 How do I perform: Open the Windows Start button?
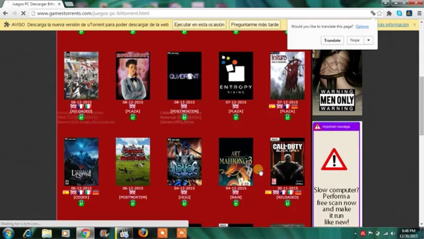(8, 233)
